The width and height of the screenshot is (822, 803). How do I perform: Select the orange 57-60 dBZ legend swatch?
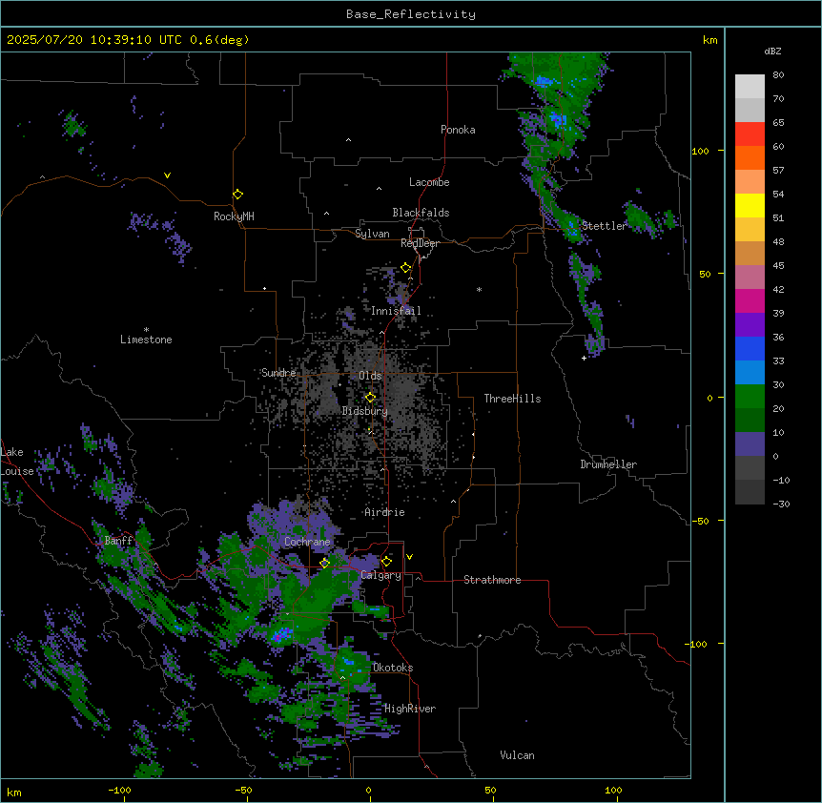tap(750, 157)
